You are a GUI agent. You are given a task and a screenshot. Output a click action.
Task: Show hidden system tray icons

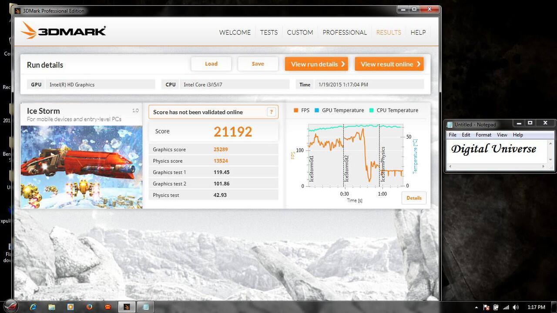(476, 307)
